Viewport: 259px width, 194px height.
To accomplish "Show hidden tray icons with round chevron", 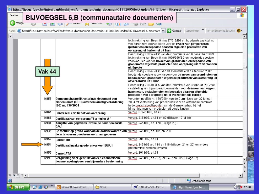I will click(x=236, y=187).
